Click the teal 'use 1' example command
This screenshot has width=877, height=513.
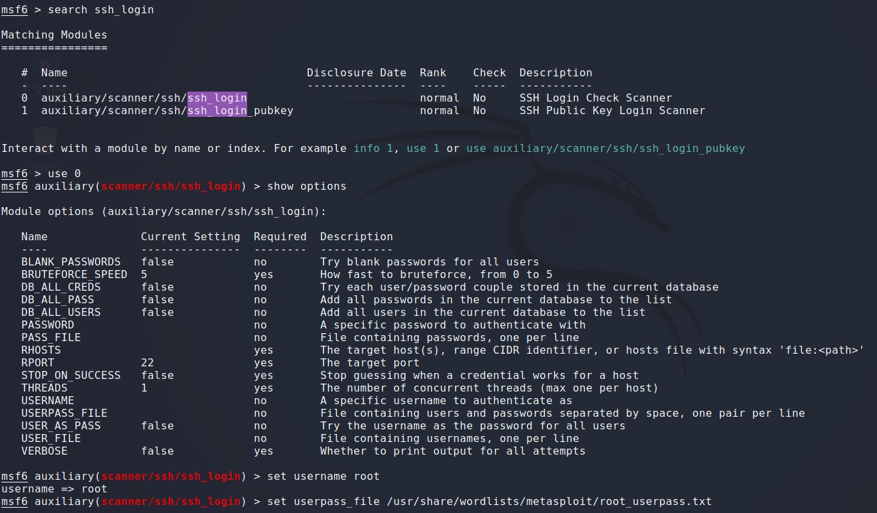[423, 149]
